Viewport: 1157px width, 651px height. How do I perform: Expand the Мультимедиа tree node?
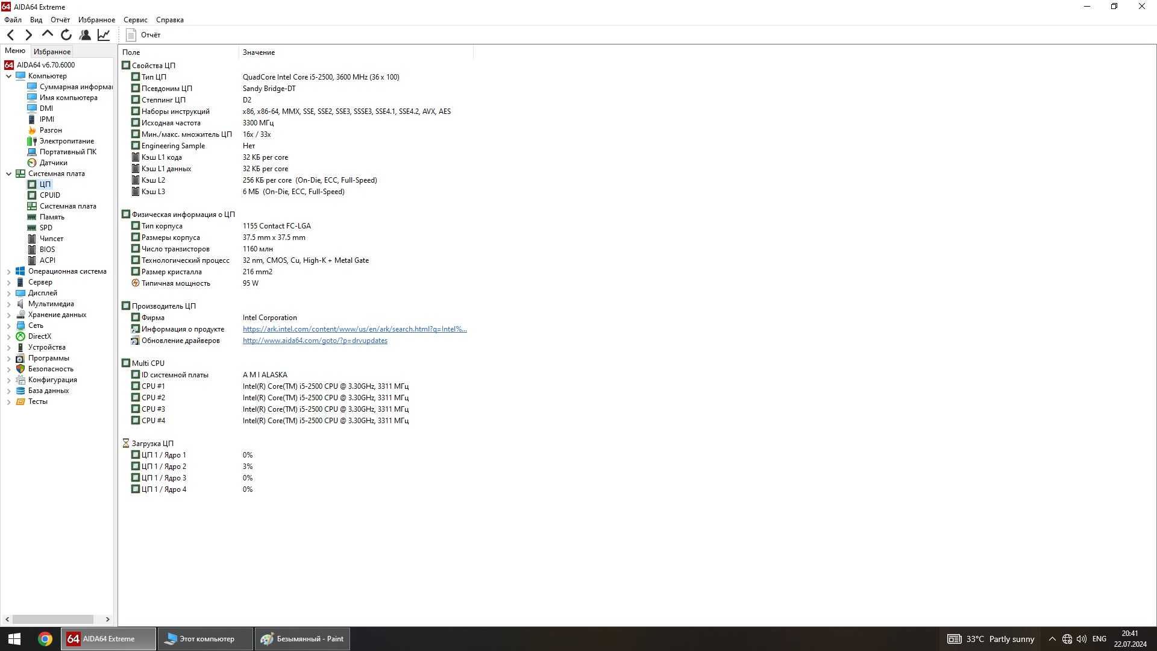pyautogui.click(x=8, y=304)
